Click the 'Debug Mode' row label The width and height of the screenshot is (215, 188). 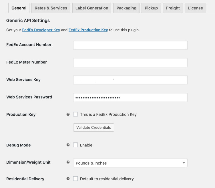click(x=19, y=145)
